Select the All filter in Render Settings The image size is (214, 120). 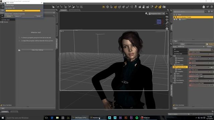coord(180,49)
